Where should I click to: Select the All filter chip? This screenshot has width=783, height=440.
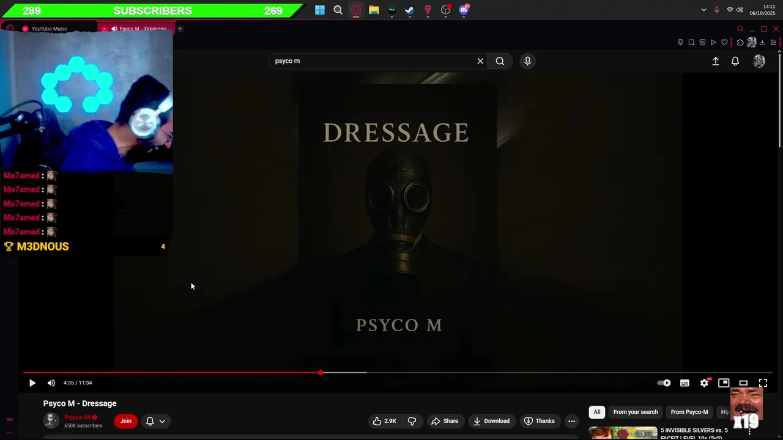click(x=597, y=412)
